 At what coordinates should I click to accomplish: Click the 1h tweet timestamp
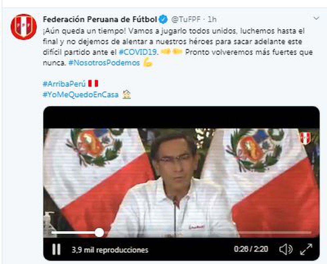coord(212,19)
